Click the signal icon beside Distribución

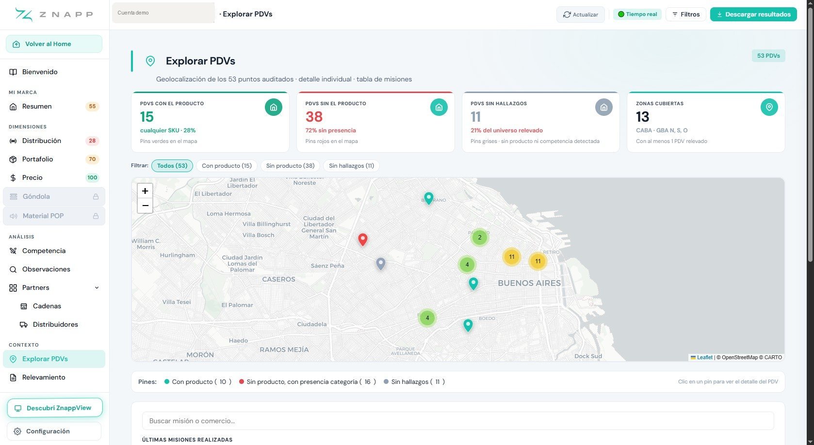13,141
